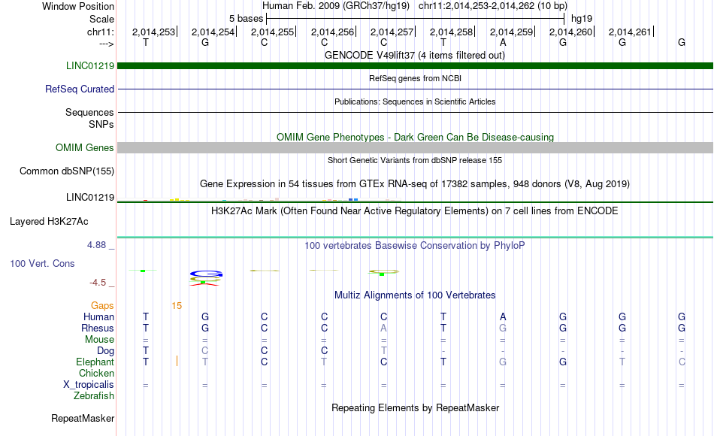Click the GTEx track's LINC01219 label
This screenshot has height=436, width=714.
pos(89,197)
